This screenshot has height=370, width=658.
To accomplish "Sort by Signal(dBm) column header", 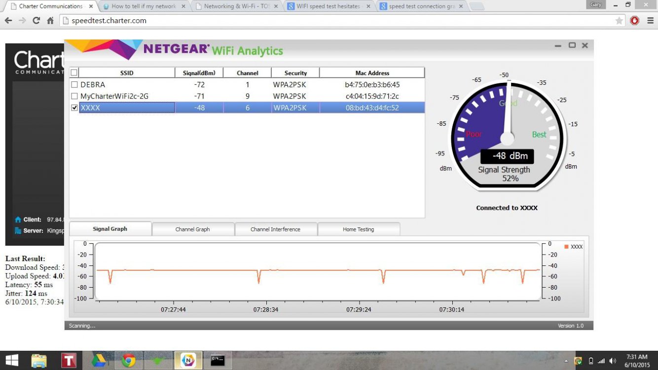I will coord(199,73).
